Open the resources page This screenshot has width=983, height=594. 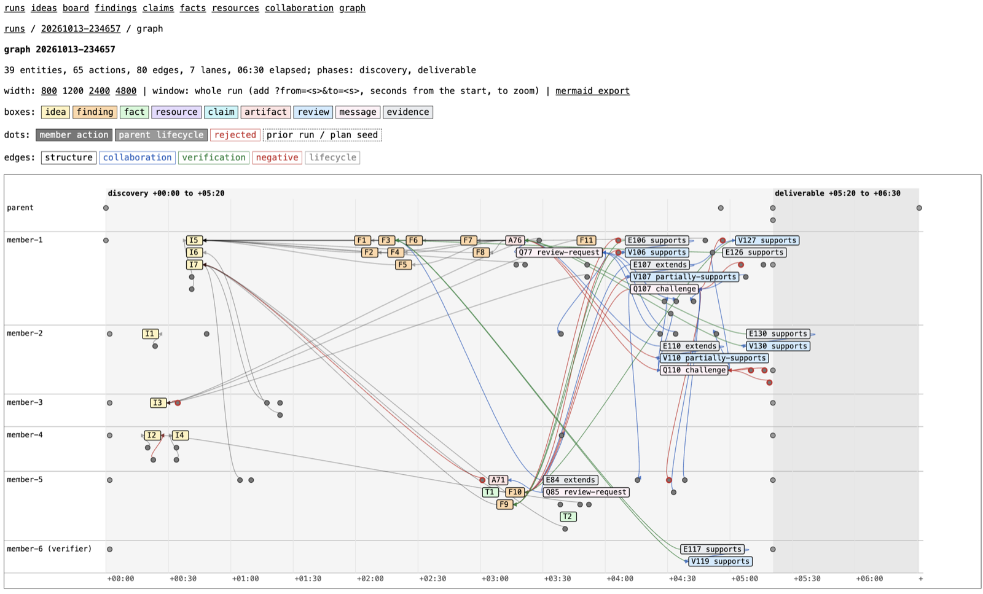click(x=235, y=8)
